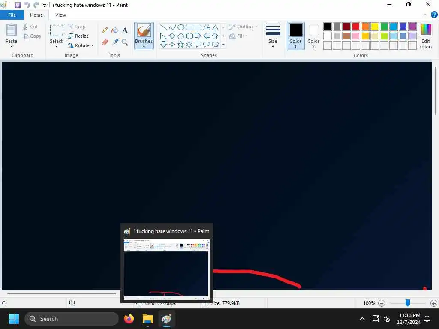Open the Paste dropdown arrow
The image size is (439, 329).
pos(12,46)
